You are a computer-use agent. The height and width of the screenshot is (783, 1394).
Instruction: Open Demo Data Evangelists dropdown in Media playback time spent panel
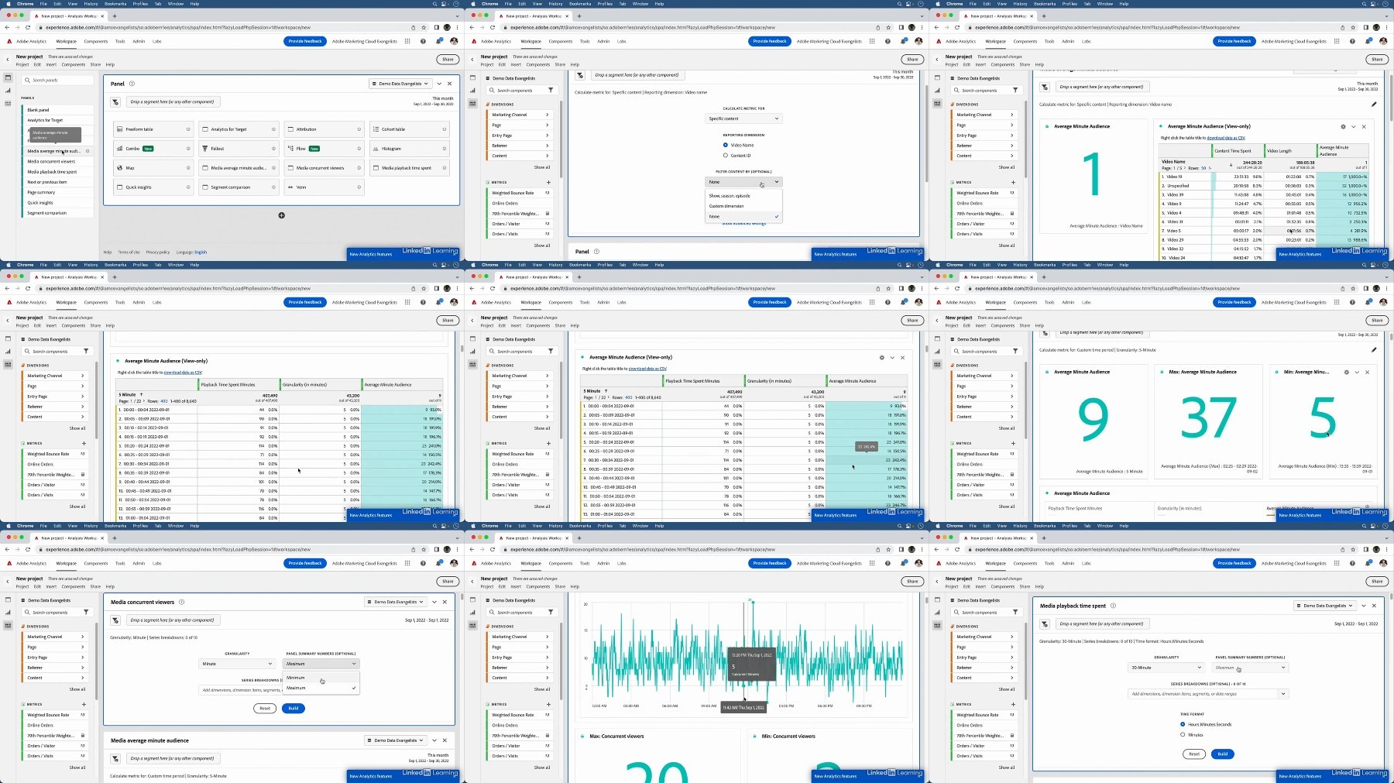(1325, 606)
